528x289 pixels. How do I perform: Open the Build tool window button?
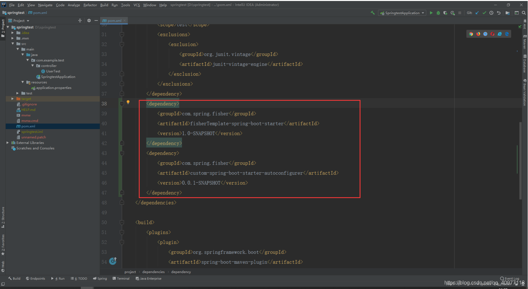(14, 278)
